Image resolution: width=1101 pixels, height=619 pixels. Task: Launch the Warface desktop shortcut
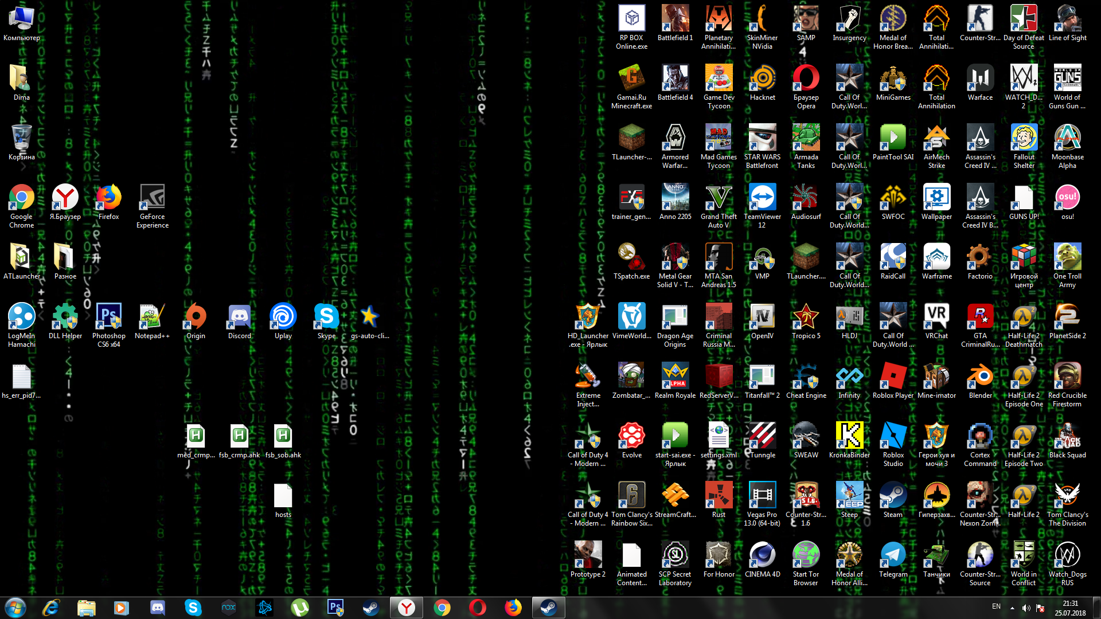pos(981,83)
